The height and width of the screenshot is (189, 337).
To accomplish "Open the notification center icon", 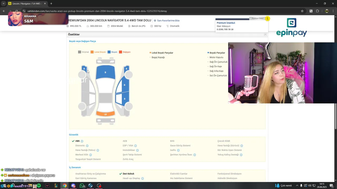I will [x=331, y=186].
